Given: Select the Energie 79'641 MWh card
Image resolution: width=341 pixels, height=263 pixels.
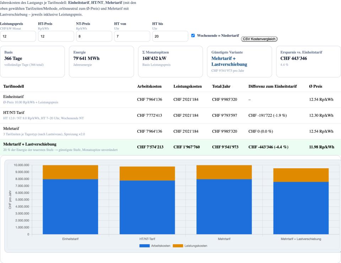Looking at the screenshot, I should point(101,61).
